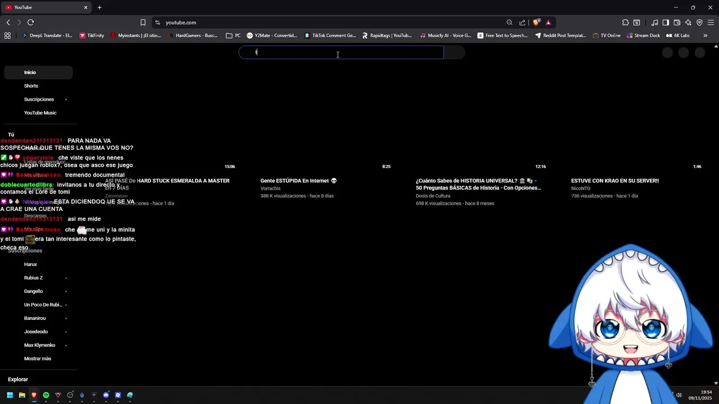Open a new browser tab

click(99, 7)
